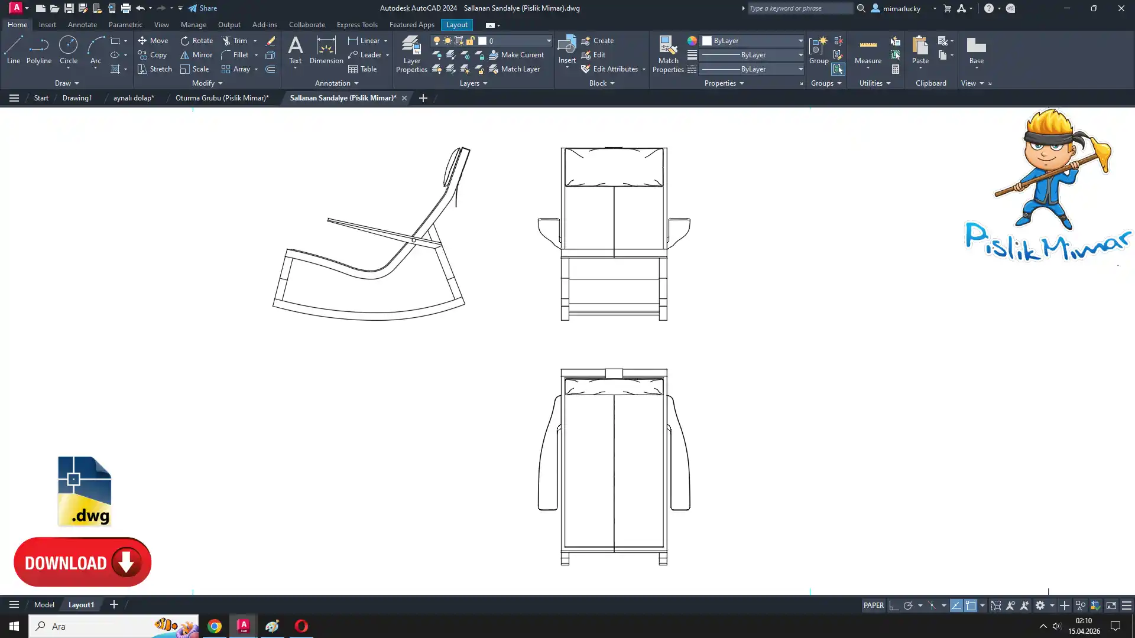Switch to Oturma Grubu drawing tab
The width and height of the screenshot is (1135, 638).
[x=222, y=98]
